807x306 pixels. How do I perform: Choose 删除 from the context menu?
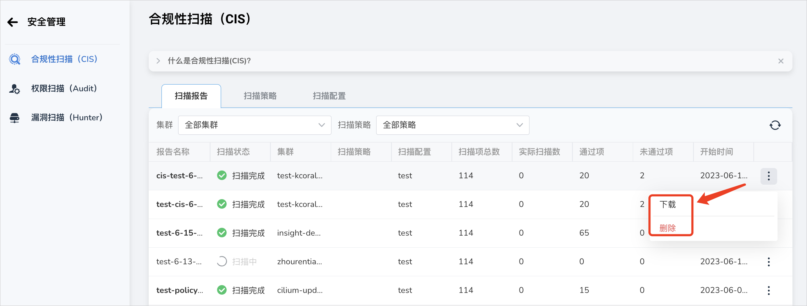tap(668, 228)
